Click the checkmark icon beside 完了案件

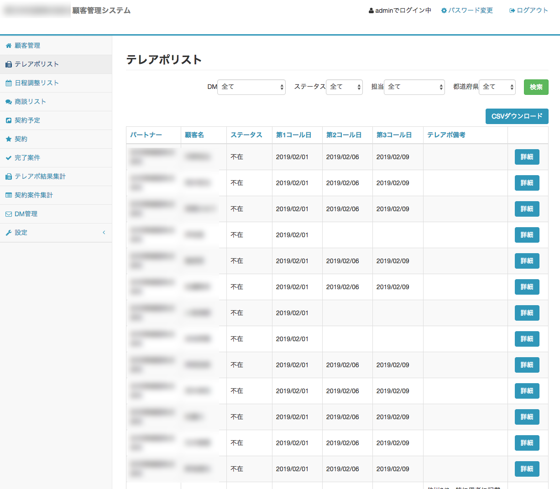pyautogui.click(x=8, y=158)
